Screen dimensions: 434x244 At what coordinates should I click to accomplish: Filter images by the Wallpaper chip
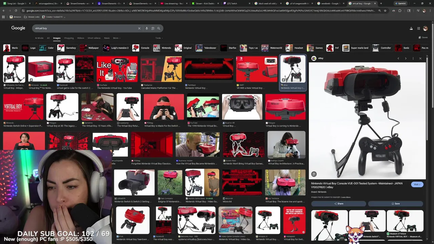click(90, 48)
